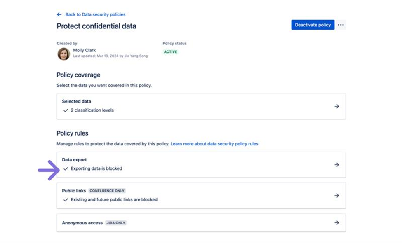Click the Data export row arrow
Viewport: 402px width, 243px height.
[x=336, y=165]
